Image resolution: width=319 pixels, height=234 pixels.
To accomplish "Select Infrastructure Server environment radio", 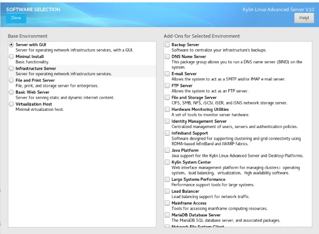I will (11, 68).
